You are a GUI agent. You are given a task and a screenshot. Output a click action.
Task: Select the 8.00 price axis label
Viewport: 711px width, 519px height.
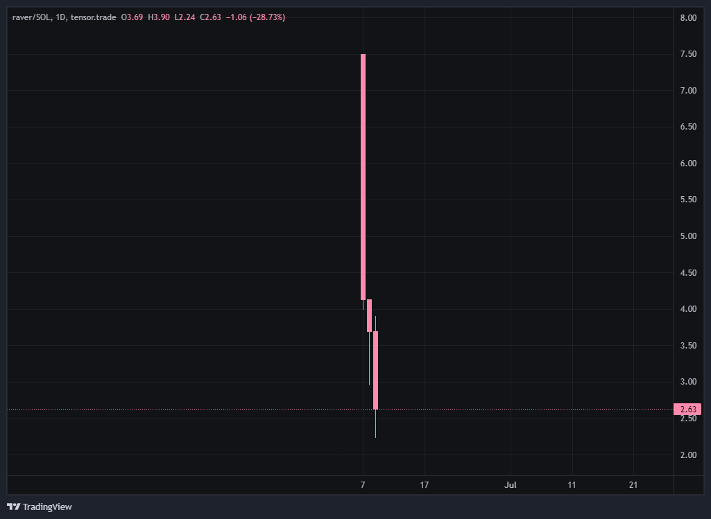point(688,17)
